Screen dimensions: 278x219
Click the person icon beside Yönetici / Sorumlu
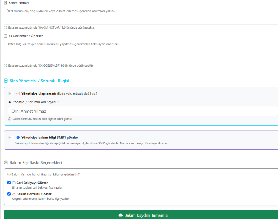coord(10,102)
